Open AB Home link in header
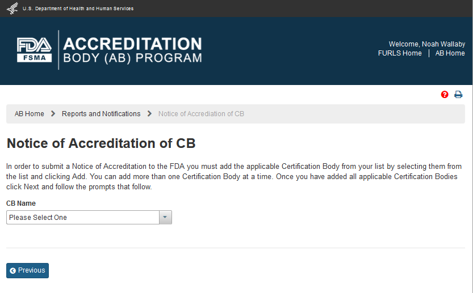 [450, 53]
